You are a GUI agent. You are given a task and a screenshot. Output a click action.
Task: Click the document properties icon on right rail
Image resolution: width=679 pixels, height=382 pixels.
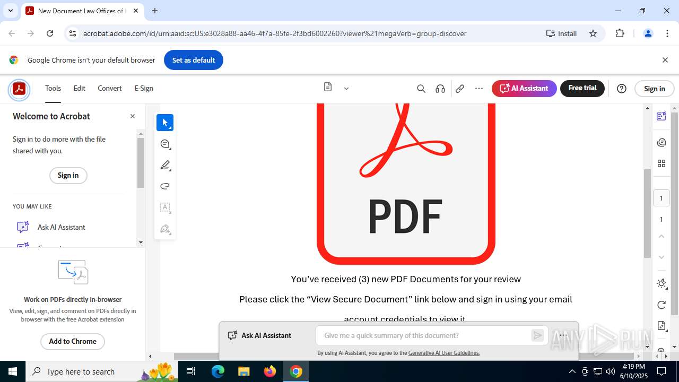[661, 326]
